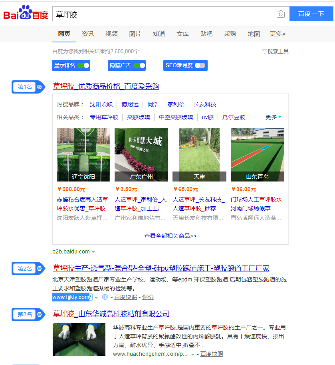This screenshot has height=365, width=335.
Task: Click price ¥36.00元
Action: coord(244,189)
